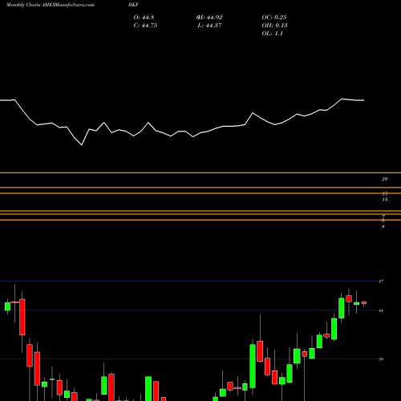Screen dimensions: 401x401
Task: Click the BKF ticker symbol label
Action: pos(133,5)
